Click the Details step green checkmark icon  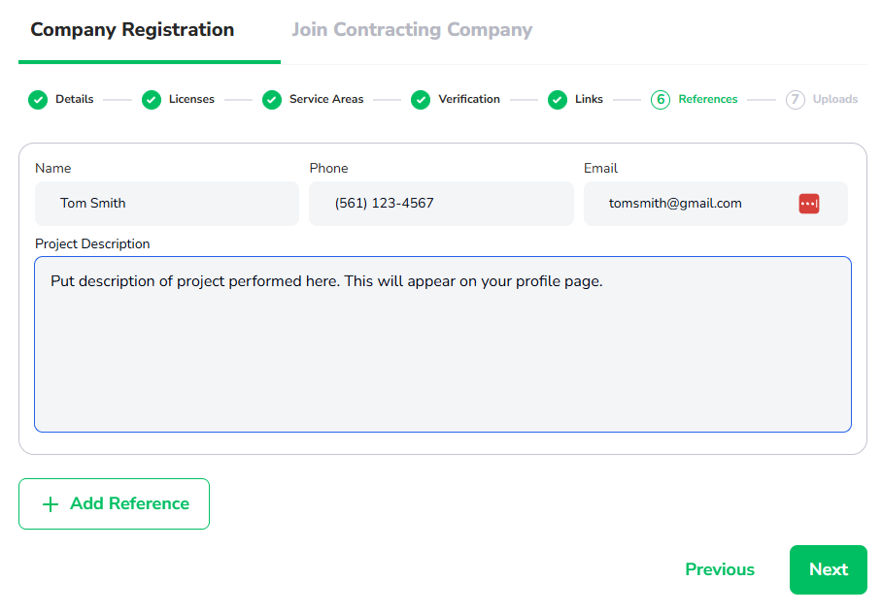[38, 100]
